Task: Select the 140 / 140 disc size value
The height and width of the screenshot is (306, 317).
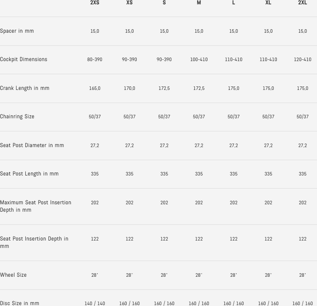Action: point(95,303)
